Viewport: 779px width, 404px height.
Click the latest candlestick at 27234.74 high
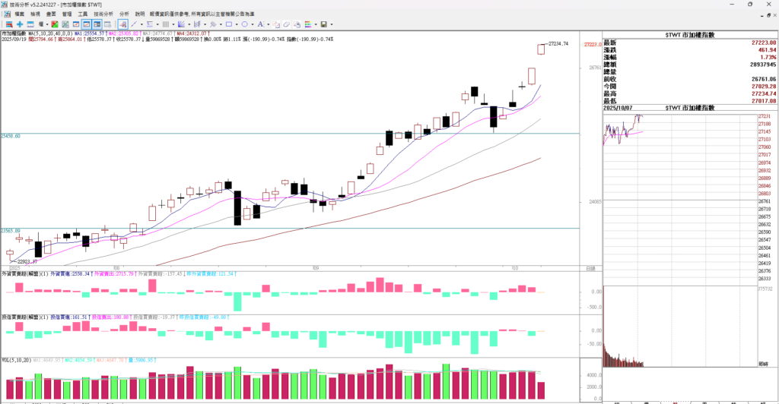[541, 49]
